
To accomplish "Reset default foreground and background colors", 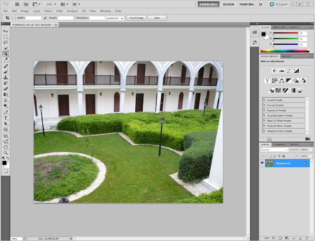I will tap(3, 158).
